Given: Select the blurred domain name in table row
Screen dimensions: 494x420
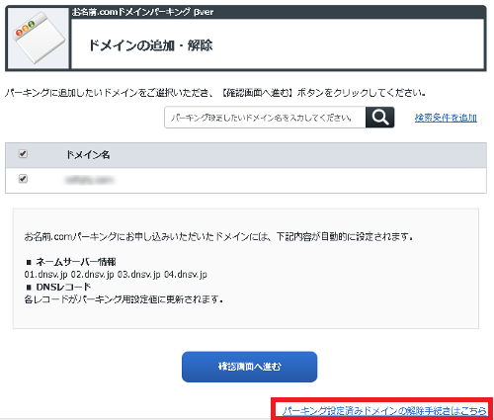Looking at the screenshot, I should 89,180.
